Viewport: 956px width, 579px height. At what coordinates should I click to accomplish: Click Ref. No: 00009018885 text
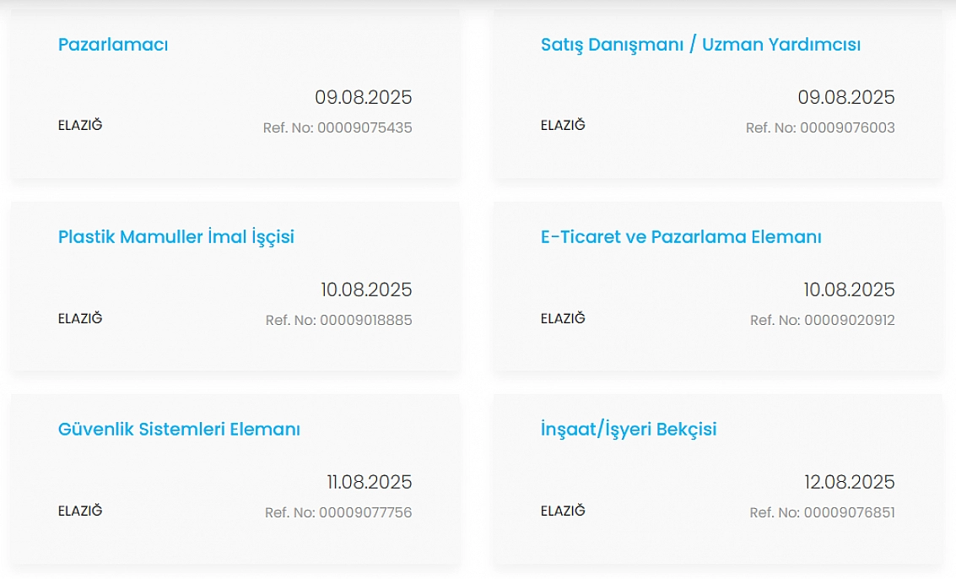[x=338, y=321]
